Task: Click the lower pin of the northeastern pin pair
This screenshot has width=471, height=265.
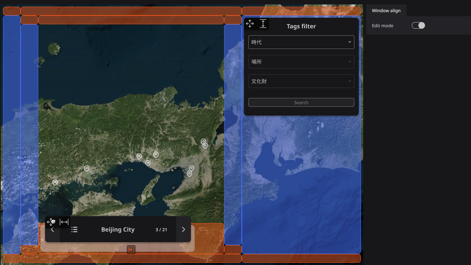Action: point(205,146)
